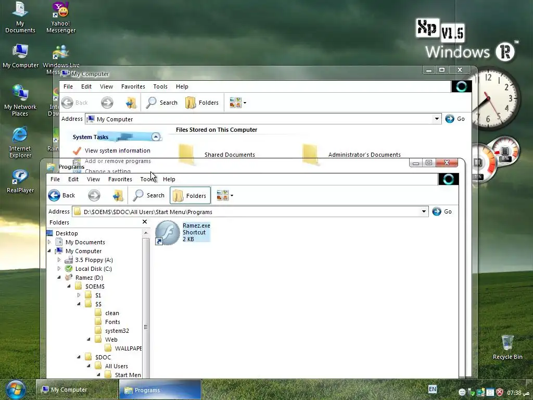Open Help menu in Programs window
Image resolution: width=533 pixels, height=400 pixels.
click(169, 179)
